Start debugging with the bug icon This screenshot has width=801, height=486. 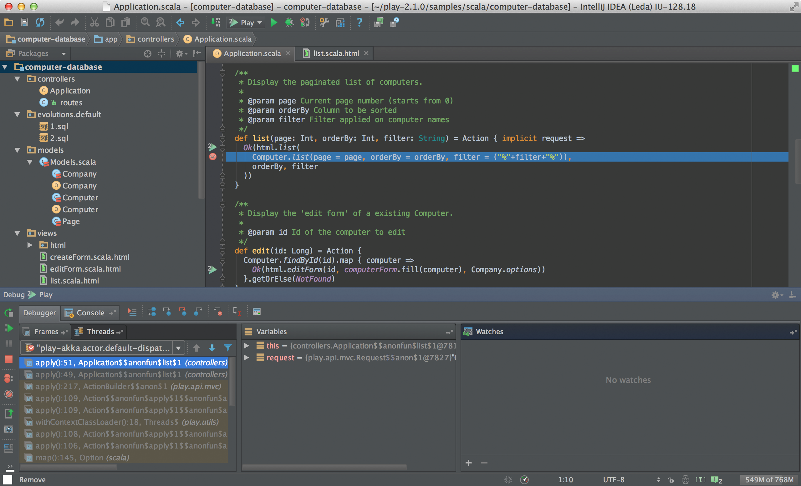pos(289,23)
